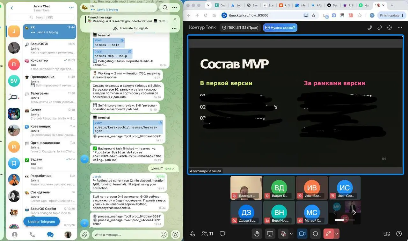Open the translate bar's three-dot options

(x=174, y=28)
